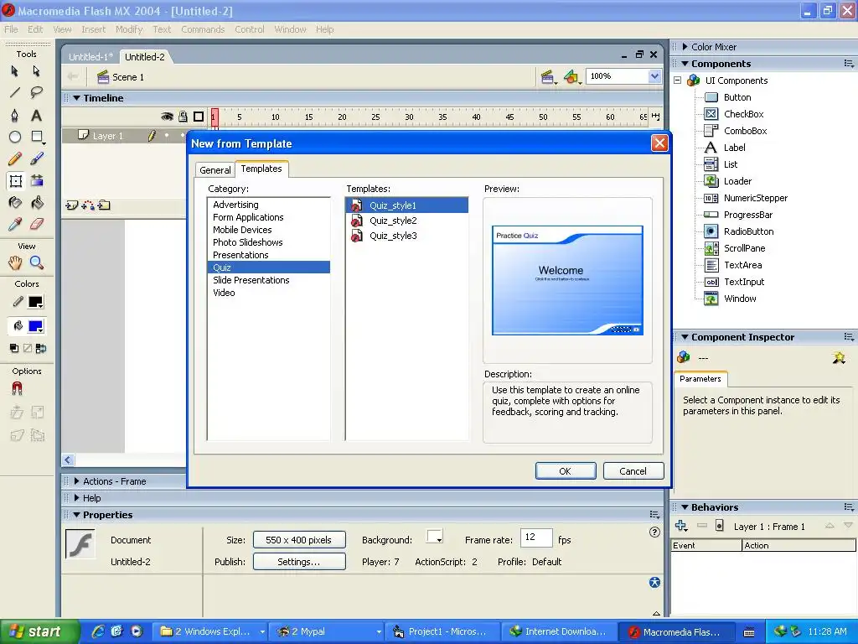Select the Brush tool
Image resolution: width=858 pixels, height=644 pixels.
[x=36, y=158]
